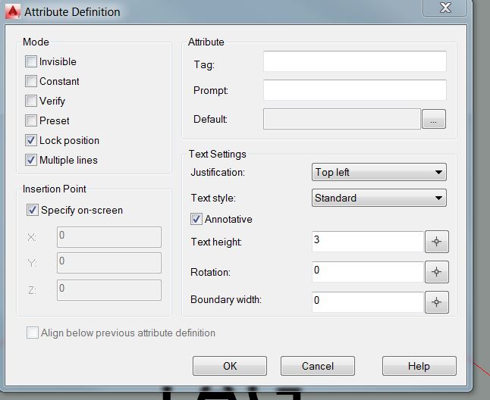Toggle the Verify checkbox

click(31, 101)
